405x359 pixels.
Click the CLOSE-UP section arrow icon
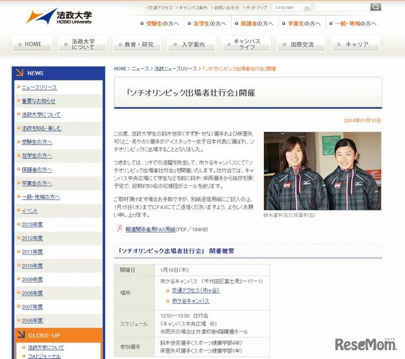tap(21, 335)
